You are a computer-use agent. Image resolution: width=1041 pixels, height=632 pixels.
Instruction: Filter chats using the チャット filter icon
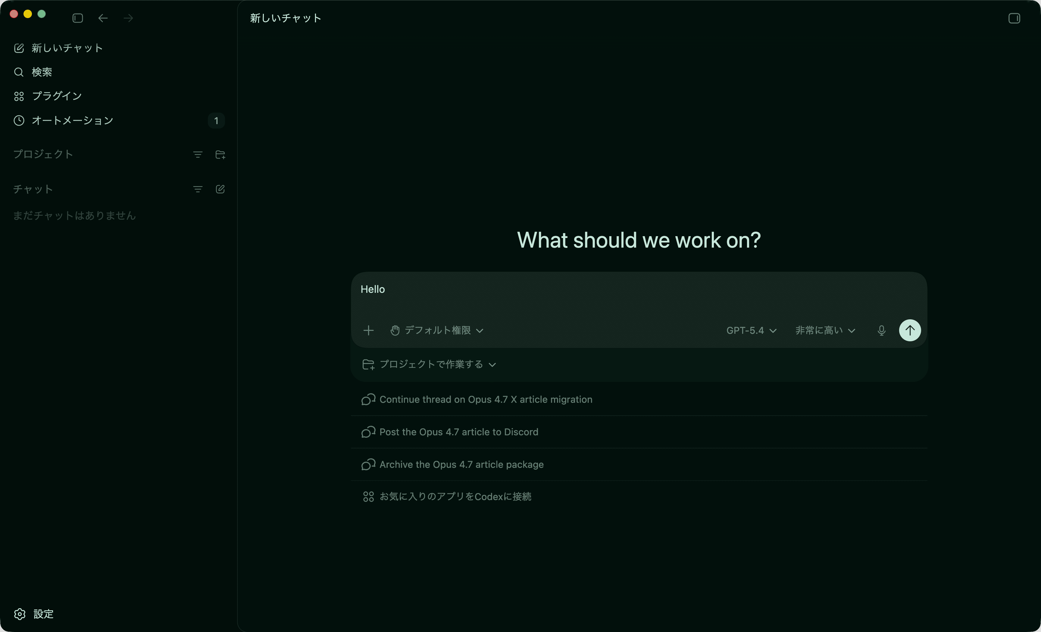point(197,189)
